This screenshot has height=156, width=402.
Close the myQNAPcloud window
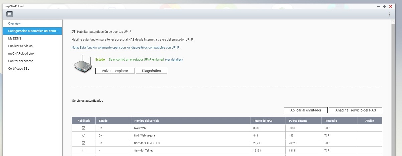(390, 6)
